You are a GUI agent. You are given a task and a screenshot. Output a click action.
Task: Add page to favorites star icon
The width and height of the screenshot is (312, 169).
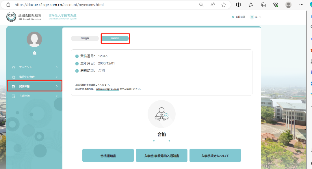tap(224, 5)
